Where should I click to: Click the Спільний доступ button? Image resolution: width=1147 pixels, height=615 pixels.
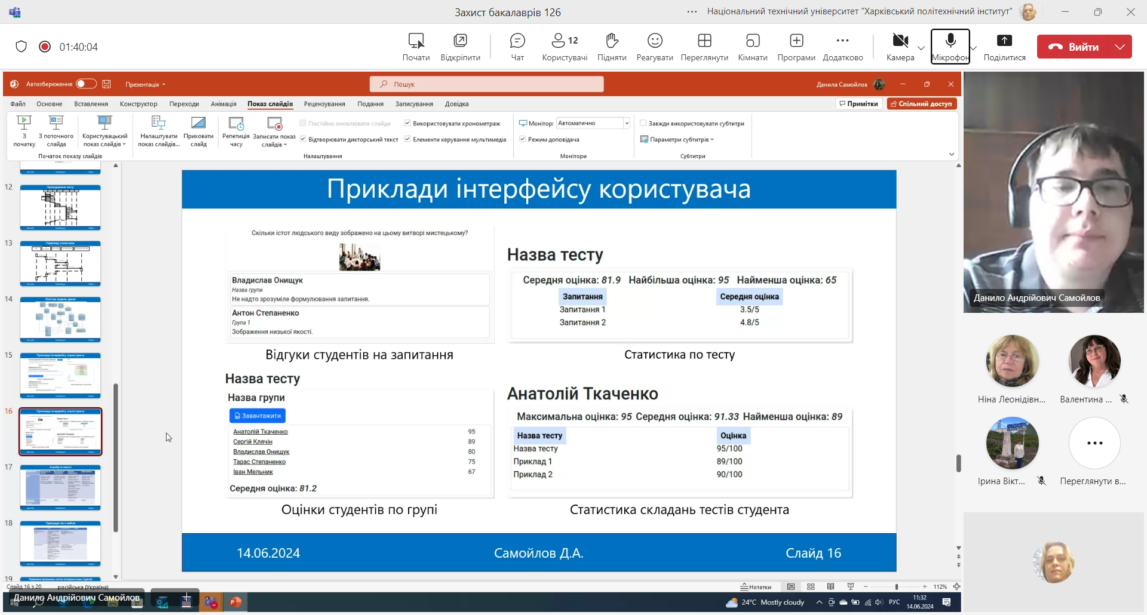tap(922, 104)
